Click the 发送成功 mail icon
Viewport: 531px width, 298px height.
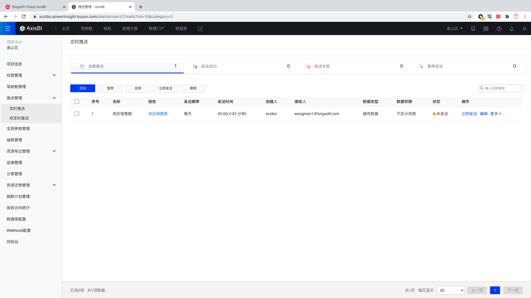(x=195, y=66)
